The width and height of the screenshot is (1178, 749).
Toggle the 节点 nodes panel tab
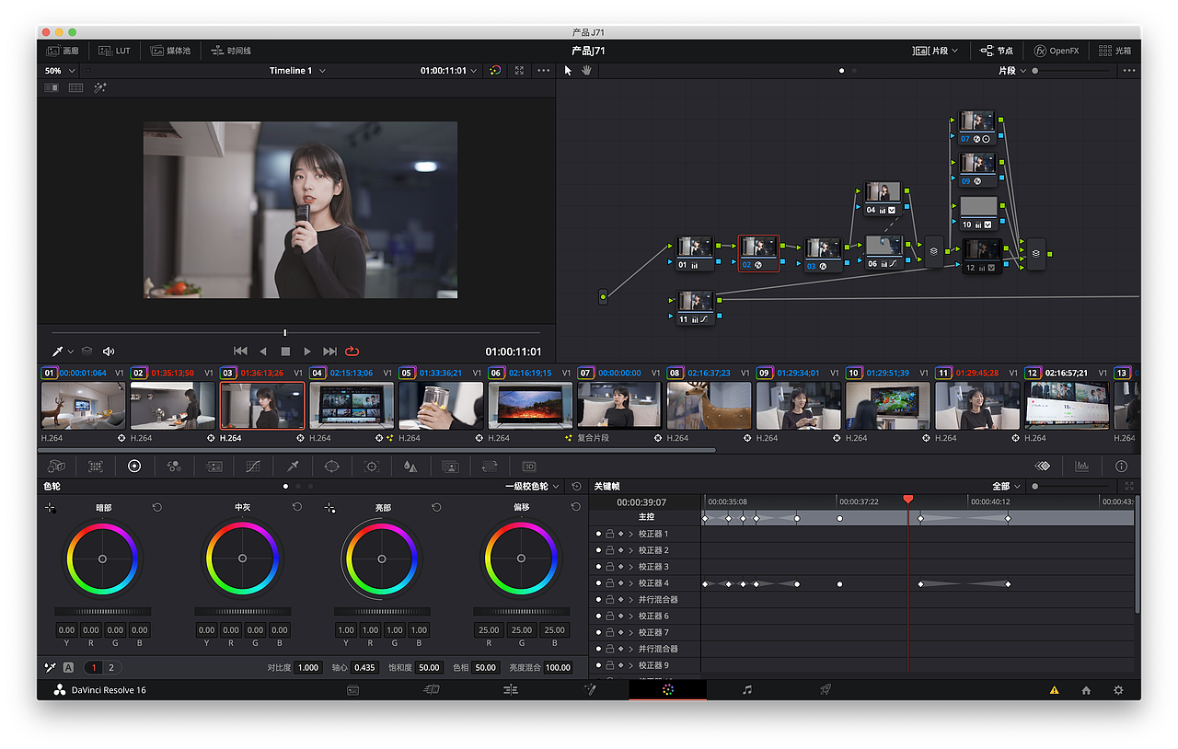[x=997, y=51]
